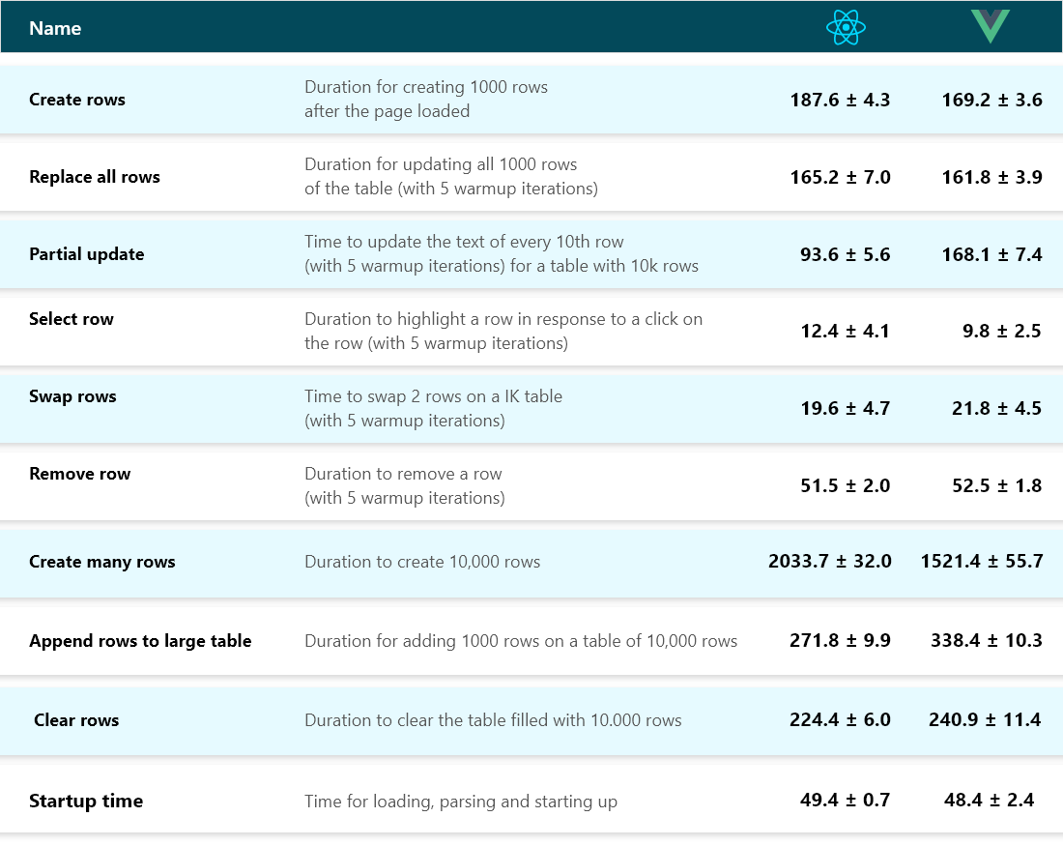Screen dimensions: 1063x846
Task: Select Vue's 338.4 ± 10.3 append value
Action: pos(987,641)
